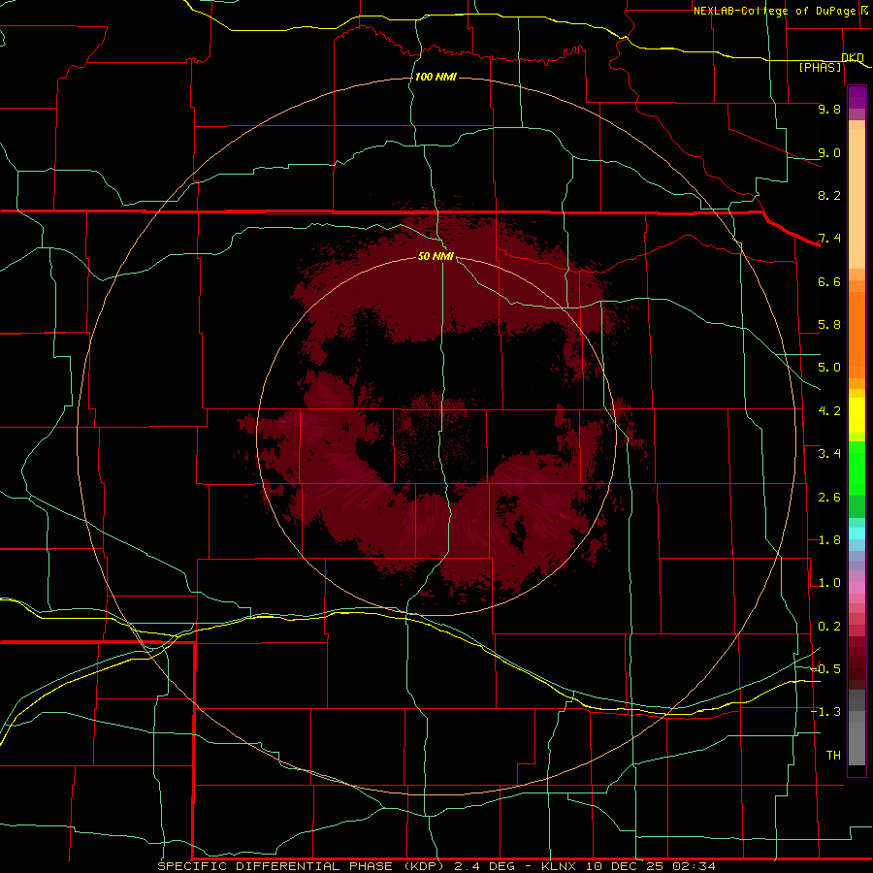Screen dimensions: 873x873
Task: Click the 10 DEC 25 date text
Action: (626, 866)
